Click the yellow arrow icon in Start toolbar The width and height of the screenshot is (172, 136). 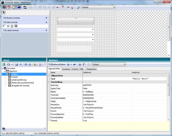(35, 65)
